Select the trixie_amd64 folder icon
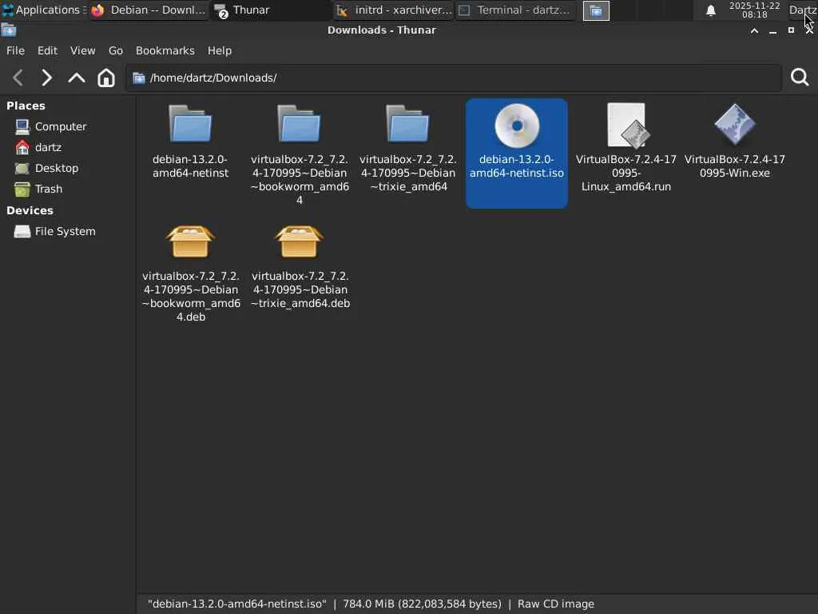 click(x=408, y=124)
